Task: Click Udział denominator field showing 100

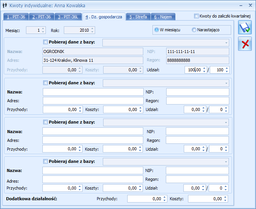Action: tap(219, 70)
